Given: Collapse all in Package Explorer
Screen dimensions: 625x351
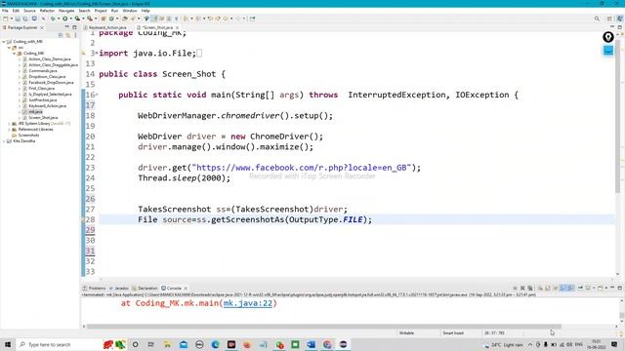Looking at the screenshot, I should click(61, 35).
